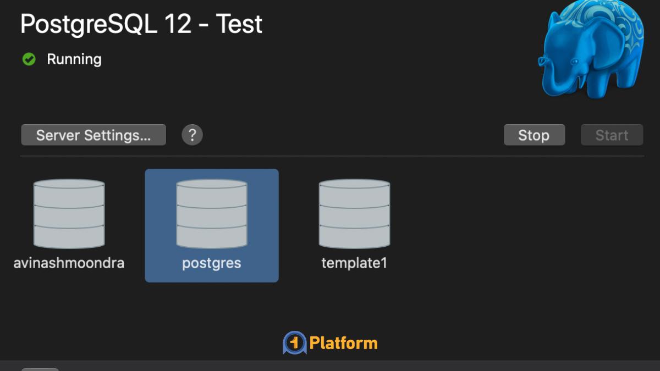This screenshot has height=371, width=660.
Task: Click the PostgreSQL 12 - Test title
Action: (141, 23)
